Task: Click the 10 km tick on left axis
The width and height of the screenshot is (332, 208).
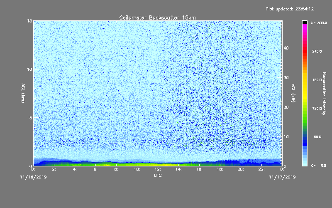Action: (29, 69)
